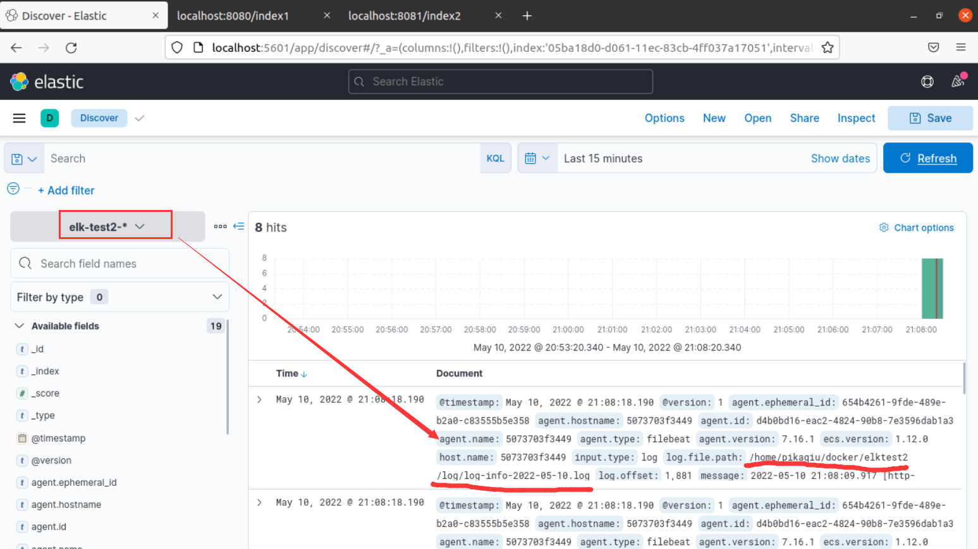978x549 pixels.
Task: Click the shield tracking protection icon
Action: click(178, 47)
